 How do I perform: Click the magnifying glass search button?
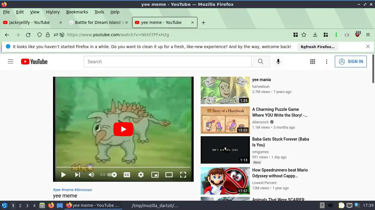point(261,62)
